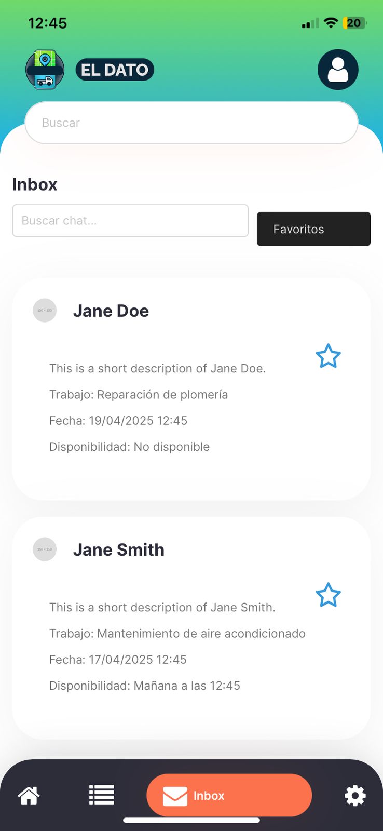This screenshot has width=383, height=831.
Task: Go to the Home icon
Action: click(x=29, y=795)
